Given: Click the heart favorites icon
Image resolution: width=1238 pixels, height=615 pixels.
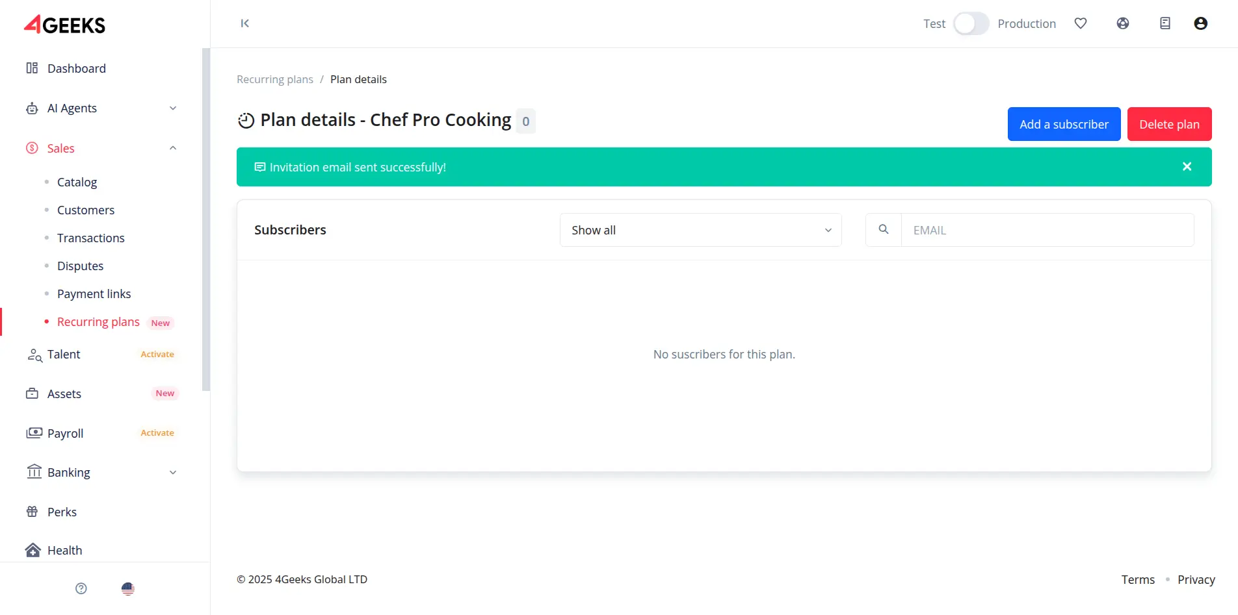Looking at the screenshot, I should [x=1081, y=23].
